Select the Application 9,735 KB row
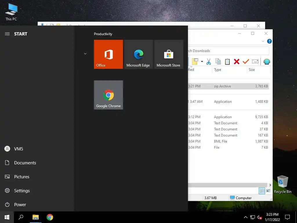This screenshot has height=223, width=297. pos(229,117)
